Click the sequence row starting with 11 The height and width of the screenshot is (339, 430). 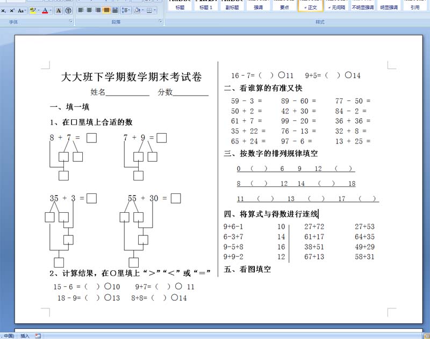pyautogui.click(x=307, y=199)
